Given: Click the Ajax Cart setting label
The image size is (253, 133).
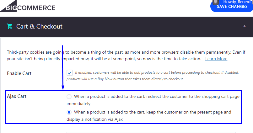Looking at the screenshot, I should pos(16,96).
